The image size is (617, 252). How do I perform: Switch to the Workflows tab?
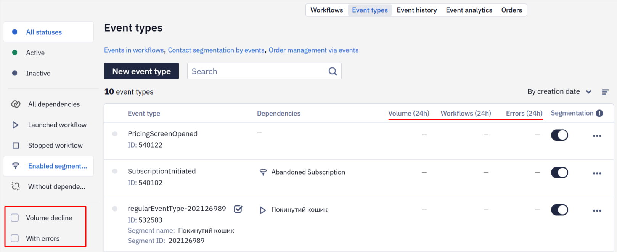[326, 10]
